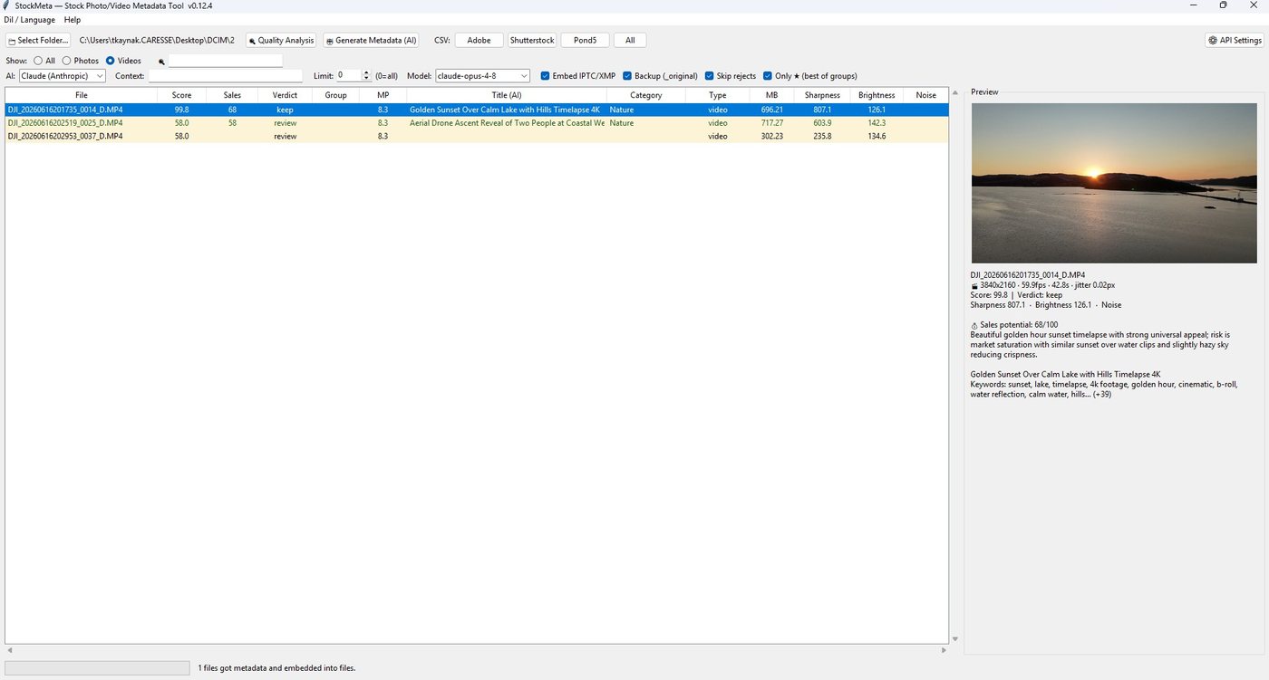This screenshot has height=680, width=1269.
Task: Click title Golden Sunset Over Calm Lake
Action: pos(505,110)
